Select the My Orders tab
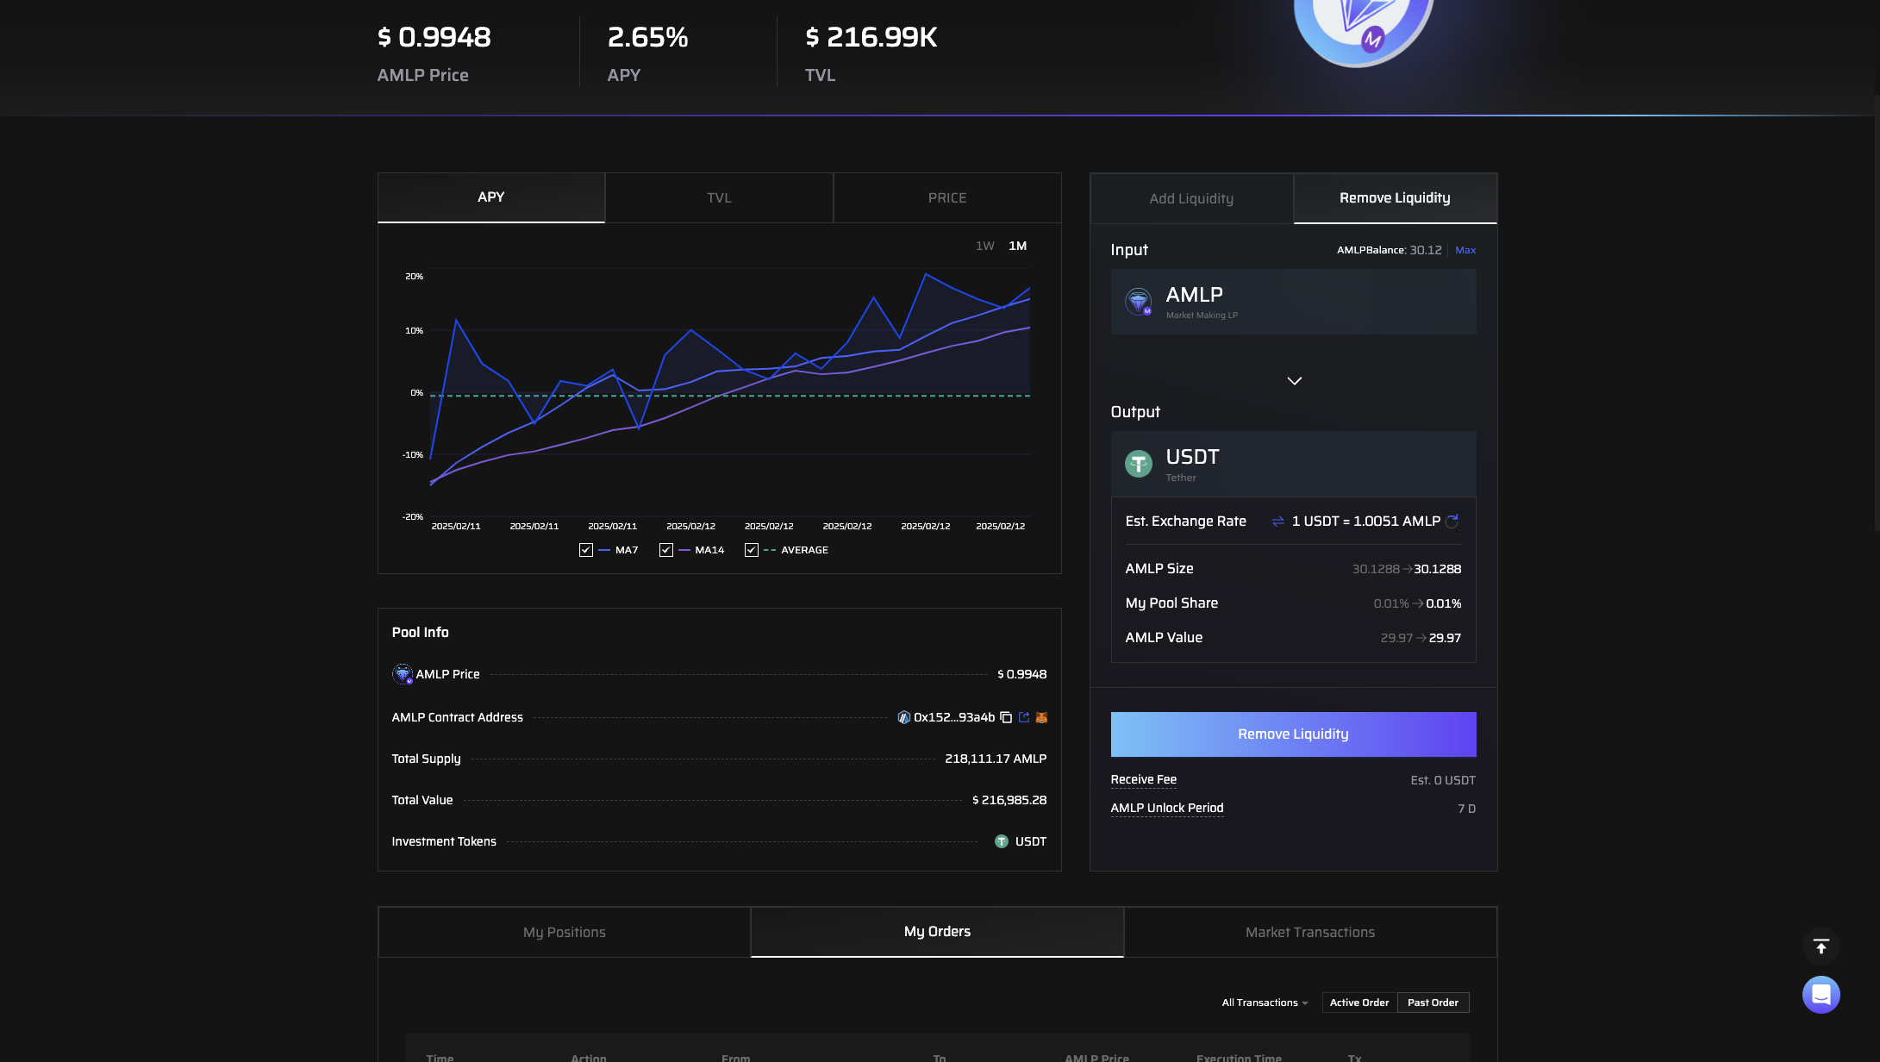The height and width of the screenshot is (1062, 1880). [x=938, y=932]
